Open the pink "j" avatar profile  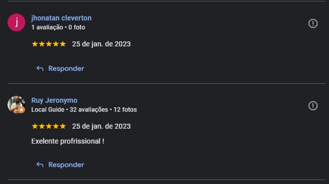click(16, 22)
